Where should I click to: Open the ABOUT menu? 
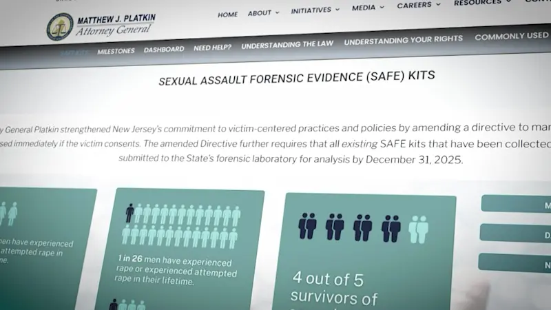click(260, 13)
